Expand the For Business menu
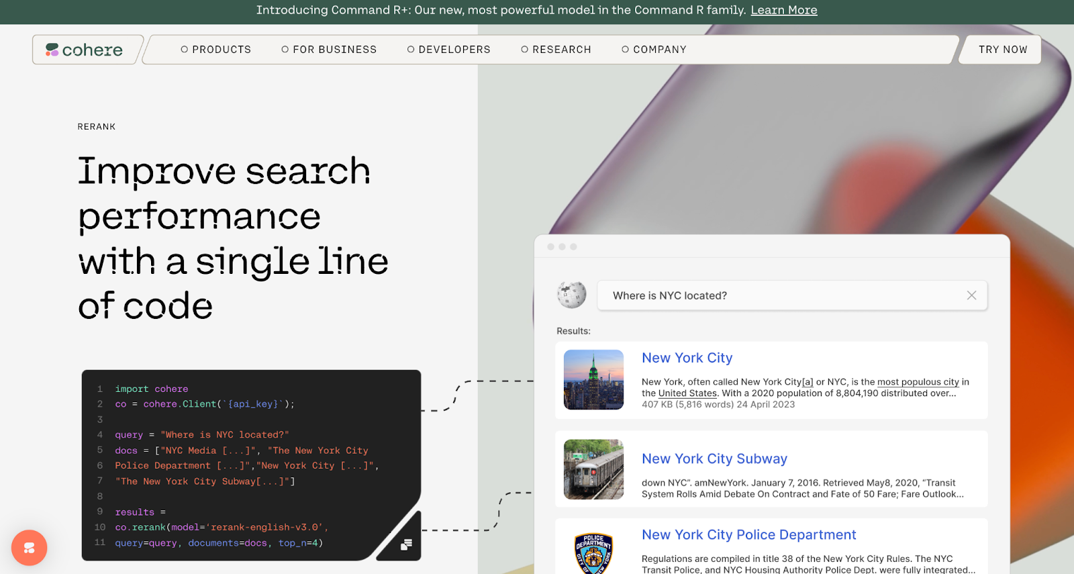This screenshot has height=574, width=1074. (329, 50)
